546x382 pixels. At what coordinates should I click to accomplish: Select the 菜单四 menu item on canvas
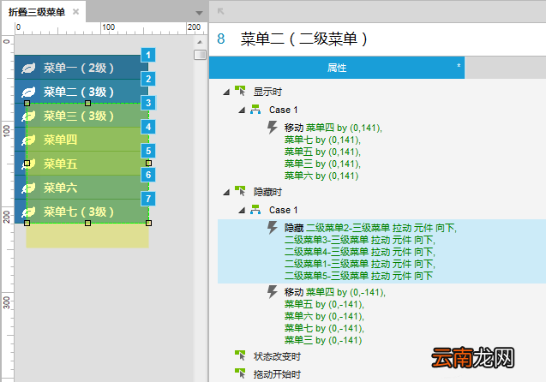(x=81, y=140)
